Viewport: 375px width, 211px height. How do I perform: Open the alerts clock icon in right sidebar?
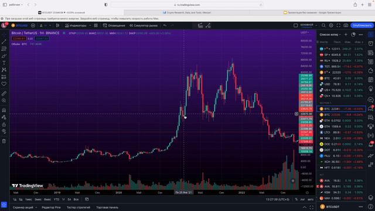pyautogui.click(x=371, y=43)
